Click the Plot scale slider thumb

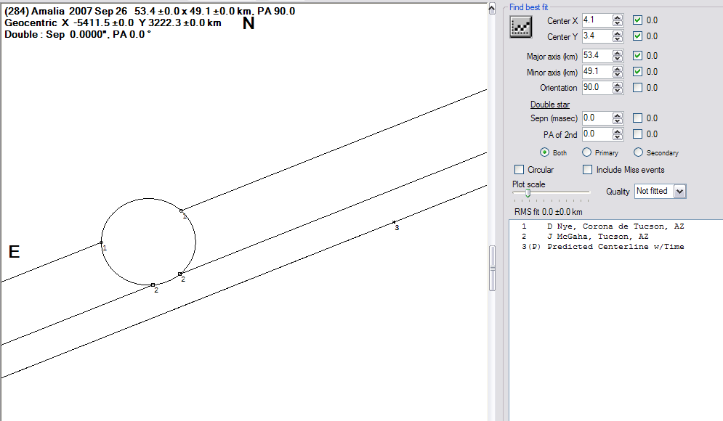(x=528, y=193)
